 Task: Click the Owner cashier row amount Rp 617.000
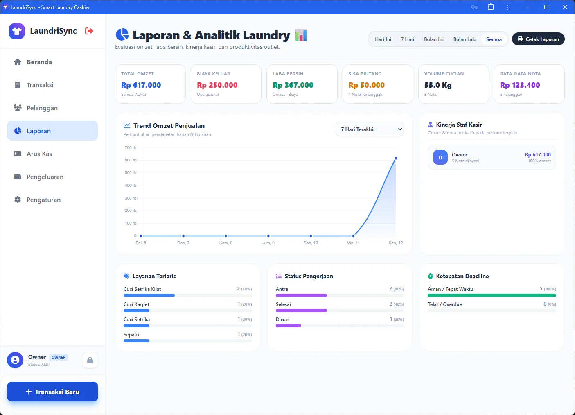tap(538, 155)
